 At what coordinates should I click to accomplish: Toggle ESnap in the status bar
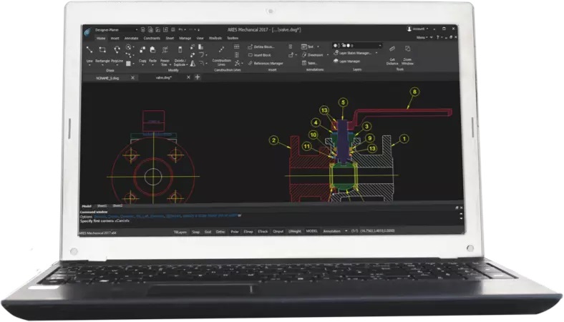[x=248, y=232]
